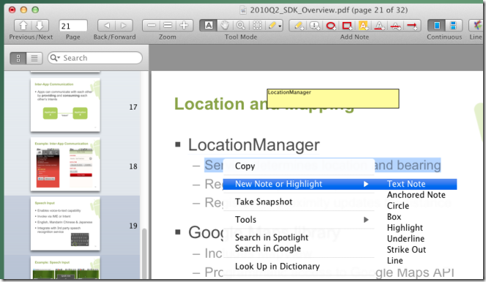Add an anchored note from toolbar
486x282 pixels.
pos(315,26)
